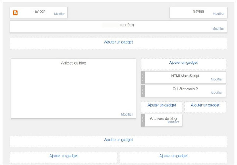
Task: Click the orange Blogger favicon icon
Action: (x=15, y=13)
